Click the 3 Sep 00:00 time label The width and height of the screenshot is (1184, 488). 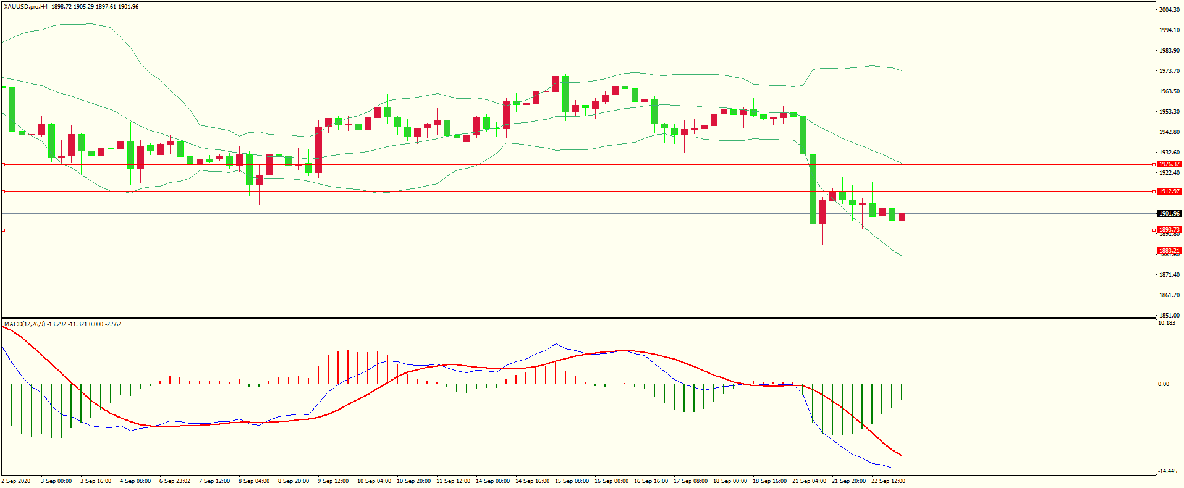point(56,481)
